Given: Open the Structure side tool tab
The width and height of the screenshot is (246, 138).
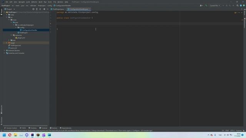Looking at the screenshot, I should click(2, 121).
